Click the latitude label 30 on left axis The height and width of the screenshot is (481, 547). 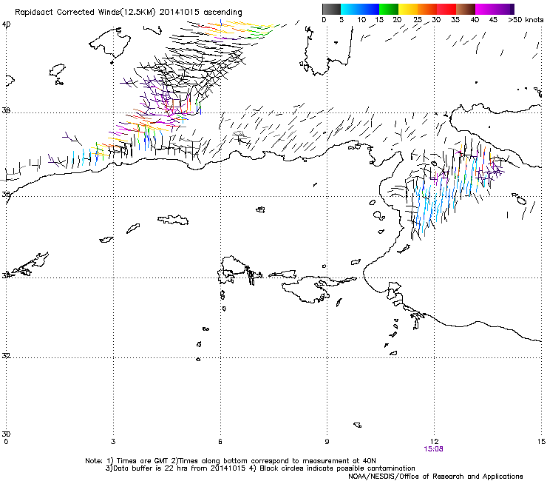pos(6,434)
